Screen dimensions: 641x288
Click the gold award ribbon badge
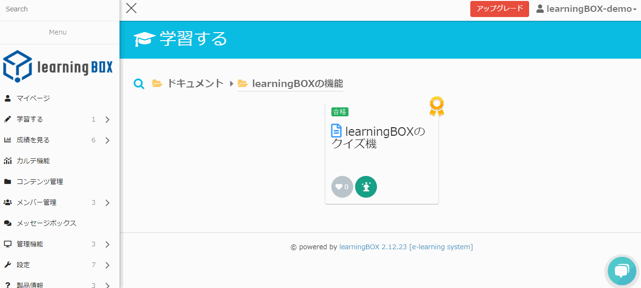click(436, 106)
